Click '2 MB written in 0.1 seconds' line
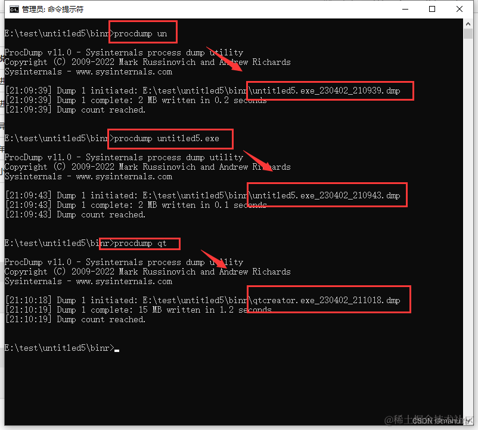The width and height of the screenshot is (478, 430). coord(203,205)
